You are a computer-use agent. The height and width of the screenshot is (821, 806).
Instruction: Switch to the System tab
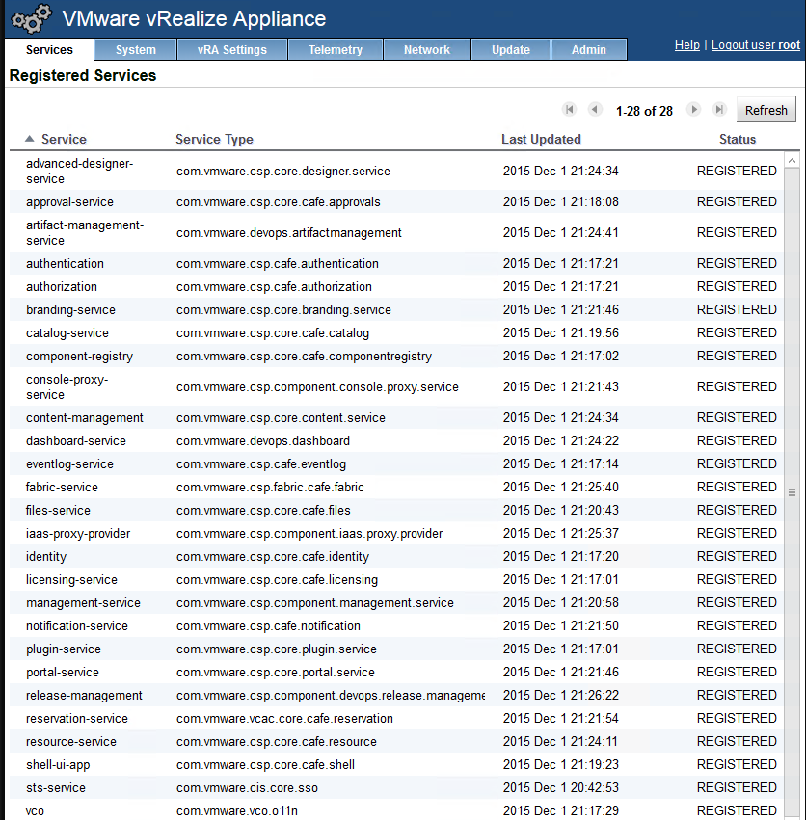pos(136,50)
